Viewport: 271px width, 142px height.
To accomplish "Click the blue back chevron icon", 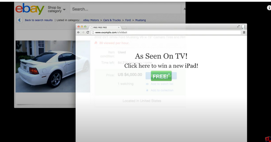I will coord(19,20).
